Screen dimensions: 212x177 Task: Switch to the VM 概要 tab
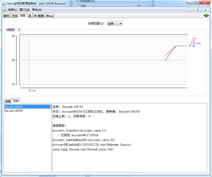tap(38, 16)
